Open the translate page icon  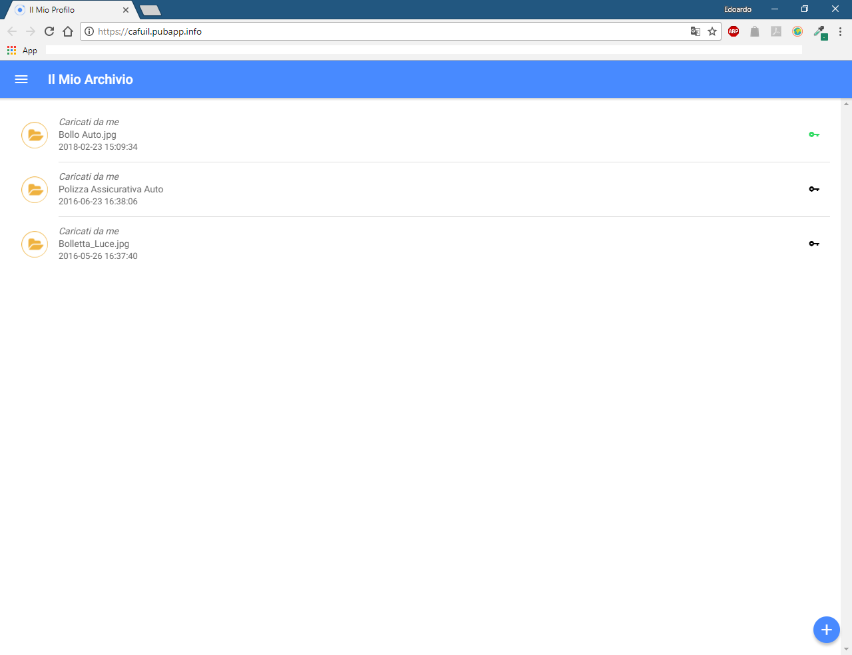pyautogui.click(x=696, y=31)
